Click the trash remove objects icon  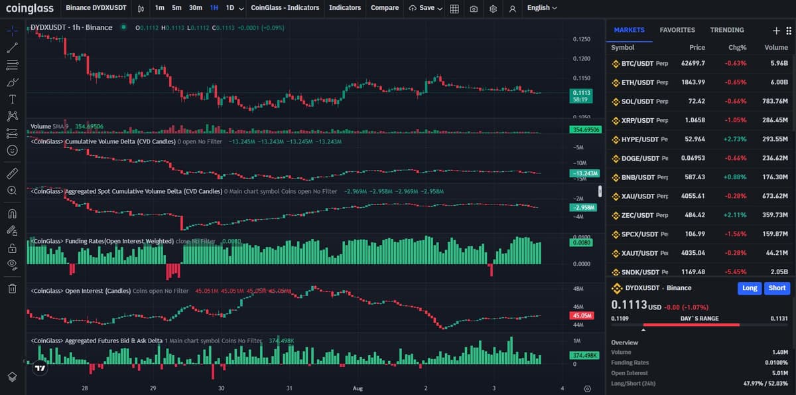[x=12, y=288]
